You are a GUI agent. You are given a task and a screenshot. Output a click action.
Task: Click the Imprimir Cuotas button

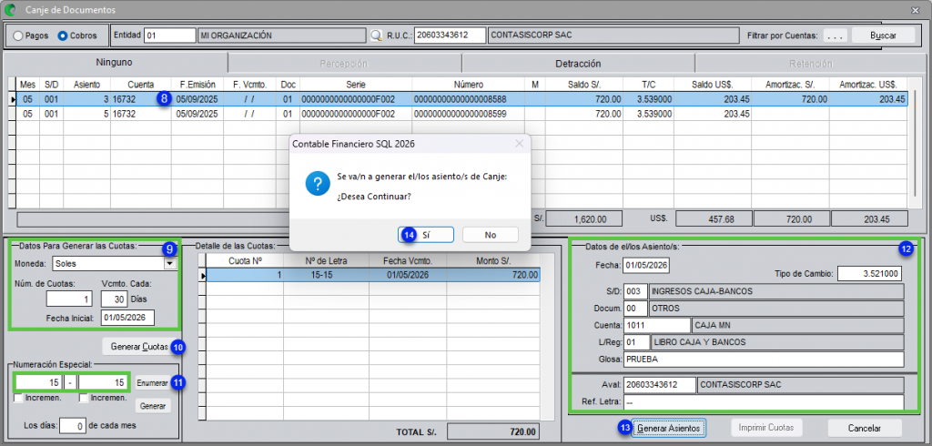pyautogui.click(x=766, y=428)
